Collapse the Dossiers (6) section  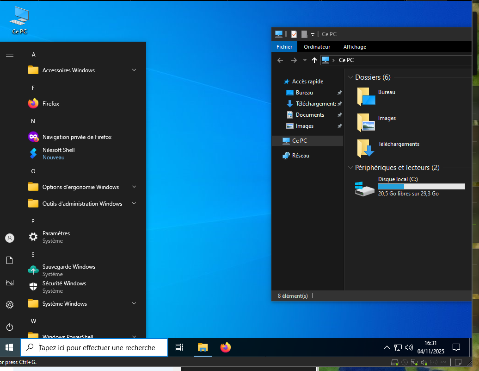click(x=350, y=77)
